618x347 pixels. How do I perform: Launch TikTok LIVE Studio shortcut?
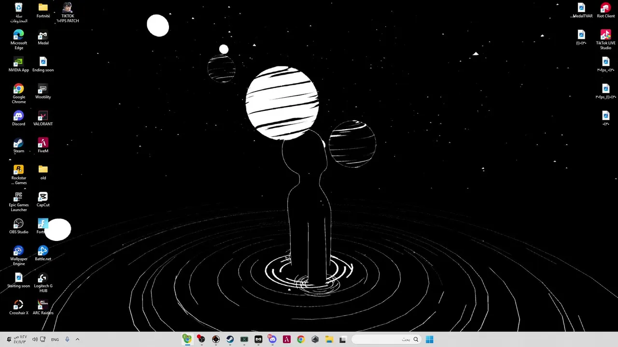point(605,40)
